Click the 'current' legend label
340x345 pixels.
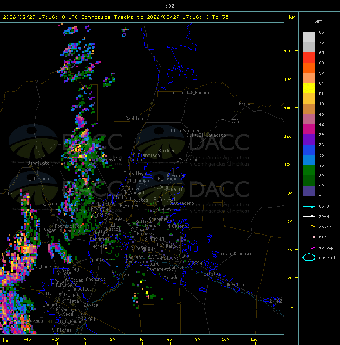click(327, 258)
